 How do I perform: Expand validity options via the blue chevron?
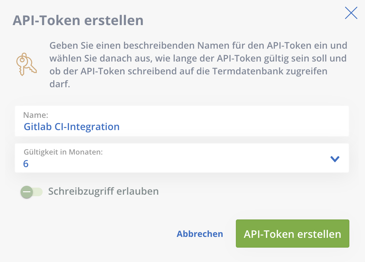tap(335, 159)
